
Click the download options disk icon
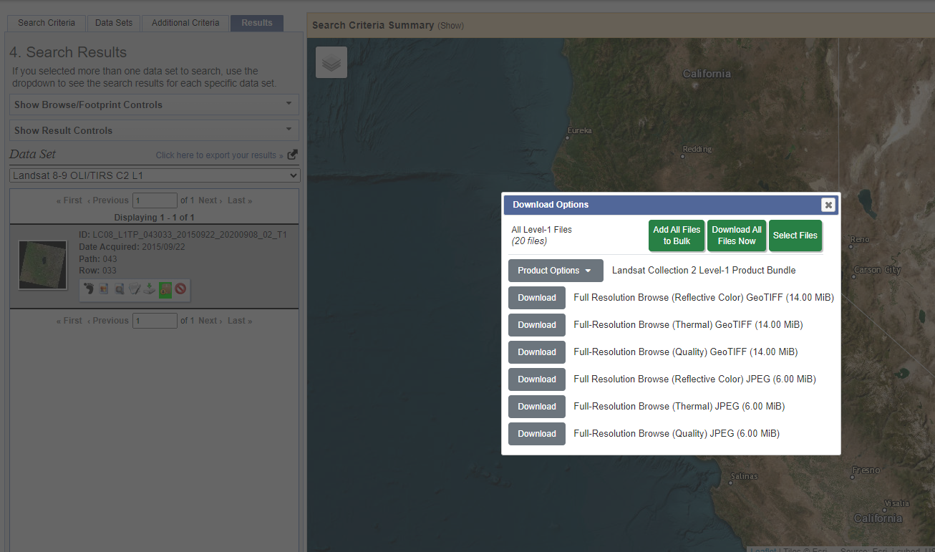(x=149, y=289)
